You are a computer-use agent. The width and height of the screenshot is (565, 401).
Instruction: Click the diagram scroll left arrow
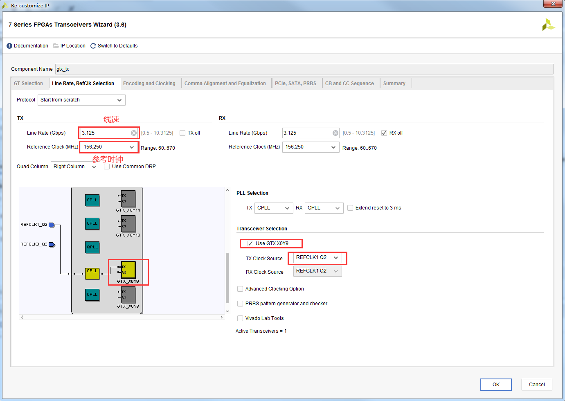tap(22, 317)
